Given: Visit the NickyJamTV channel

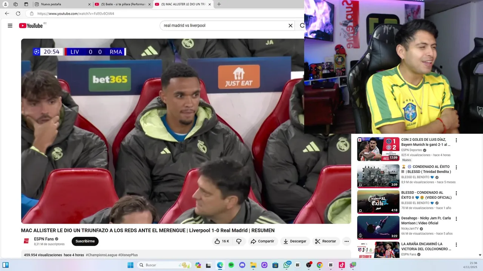Looking at the screenshot, I should (410, 228).
